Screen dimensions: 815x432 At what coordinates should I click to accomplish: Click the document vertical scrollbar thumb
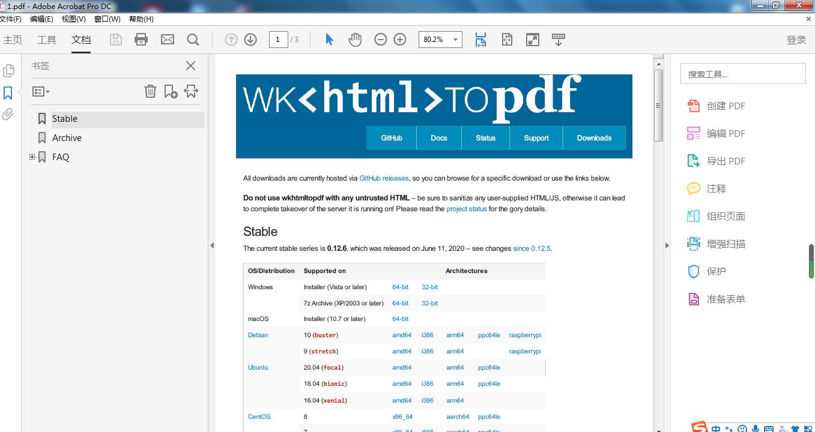click(659, 105)
